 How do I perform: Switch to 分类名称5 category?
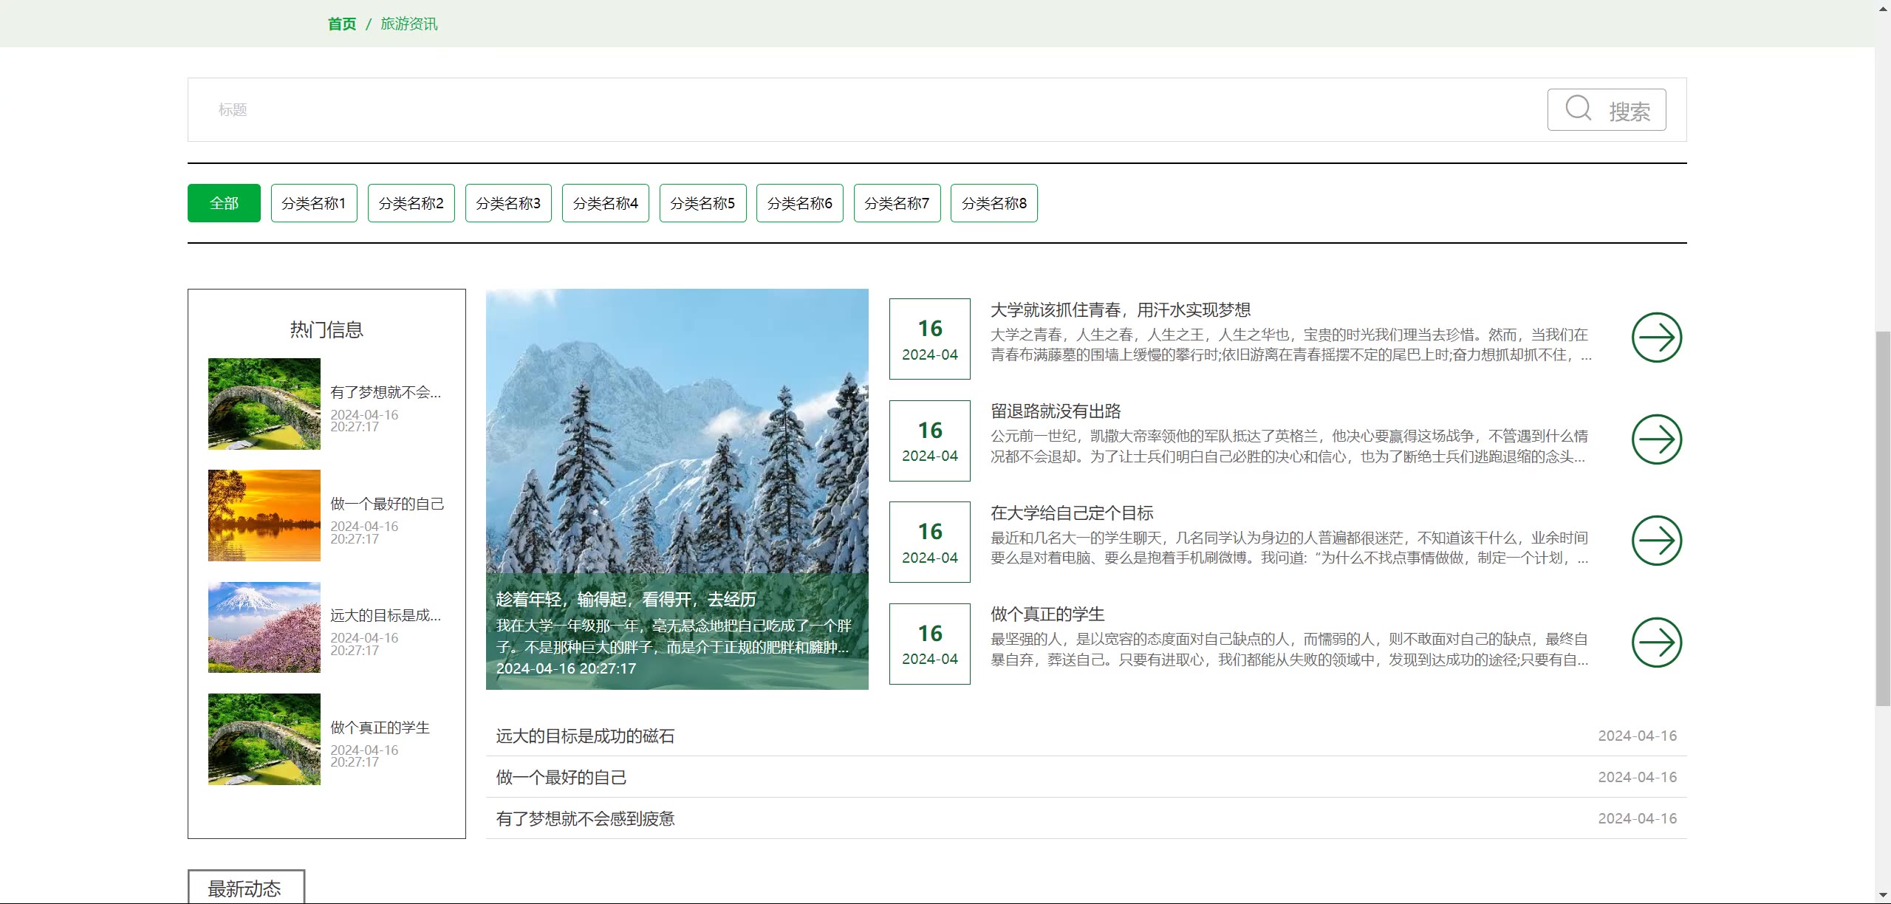pyautogui.click(x=702, y=203)
